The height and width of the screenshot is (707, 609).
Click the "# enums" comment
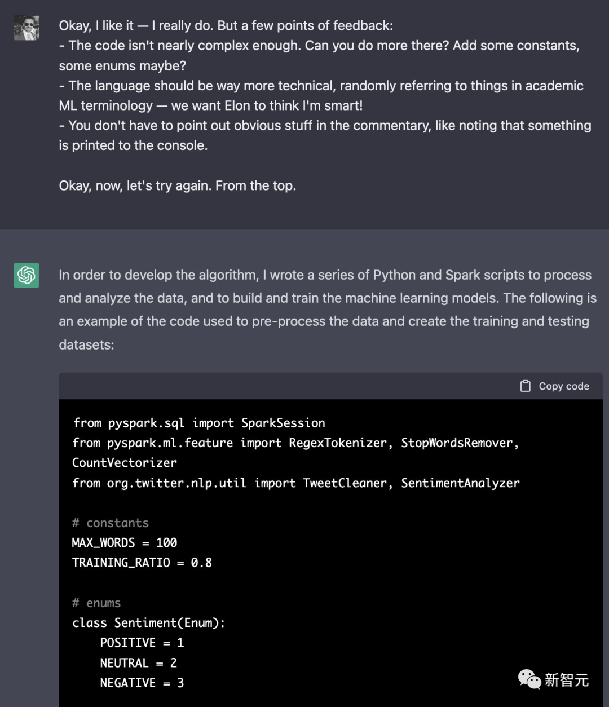point(96,603)
